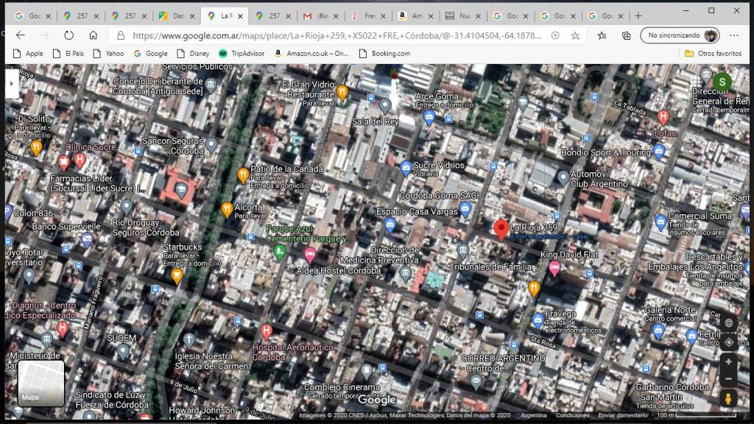Open the Otros favoritos folder
Image resolution: width=754 pixels, height=424 pixels.
click(x=713, y=54)
